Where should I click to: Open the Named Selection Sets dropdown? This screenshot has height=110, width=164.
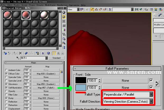pyautogui.click(x=132, y=9)
